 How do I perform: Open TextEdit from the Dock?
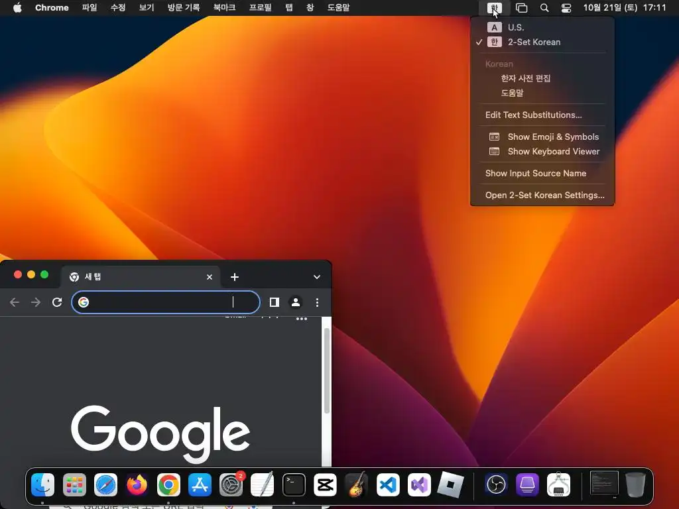(x=263, y=484)
